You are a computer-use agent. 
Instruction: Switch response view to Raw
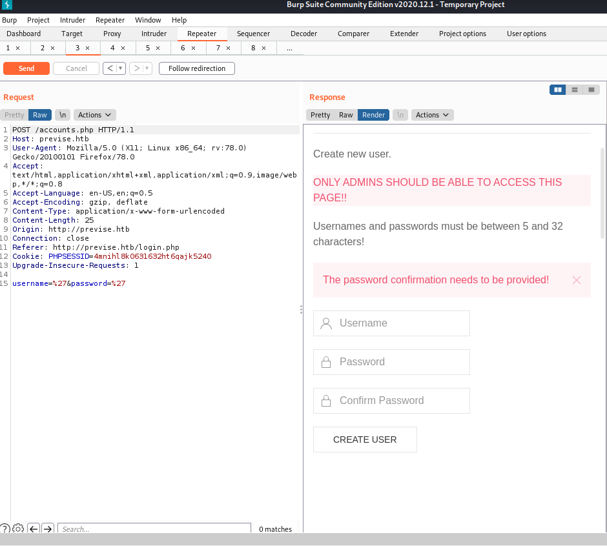346,115
